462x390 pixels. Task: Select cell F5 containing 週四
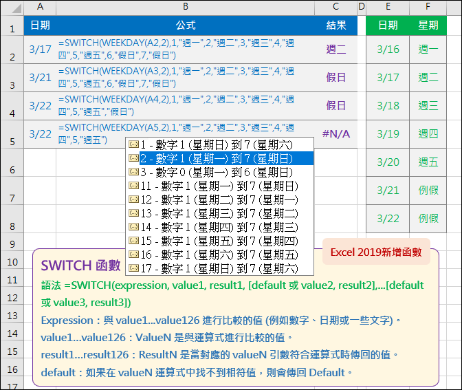(x=428, y=134)
